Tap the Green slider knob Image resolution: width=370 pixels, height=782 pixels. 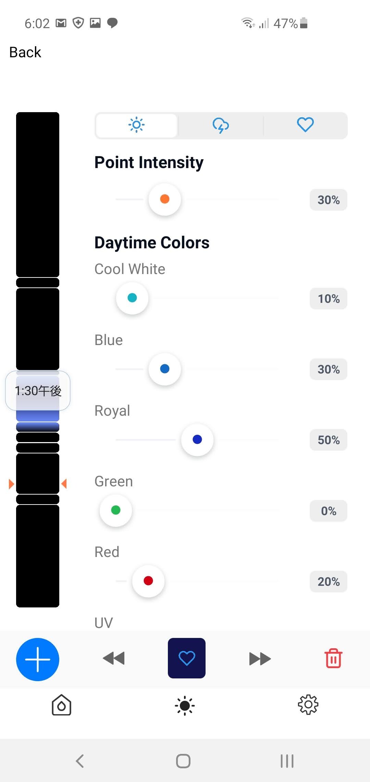pyautogui.click(x=116, y=510)
